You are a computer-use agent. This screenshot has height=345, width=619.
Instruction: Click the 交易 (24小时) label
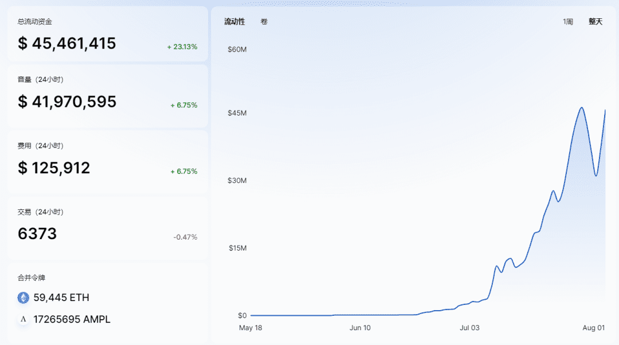[40, 212]
